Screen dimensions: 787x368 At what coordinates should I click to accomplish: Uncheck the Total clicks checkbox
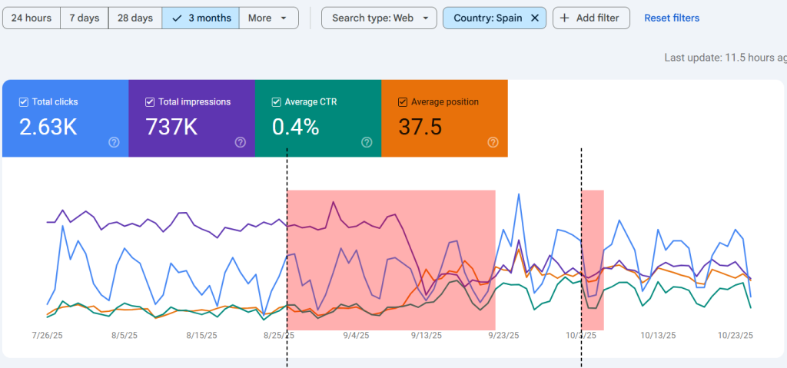pyautogui.click(x=23, y=102)
